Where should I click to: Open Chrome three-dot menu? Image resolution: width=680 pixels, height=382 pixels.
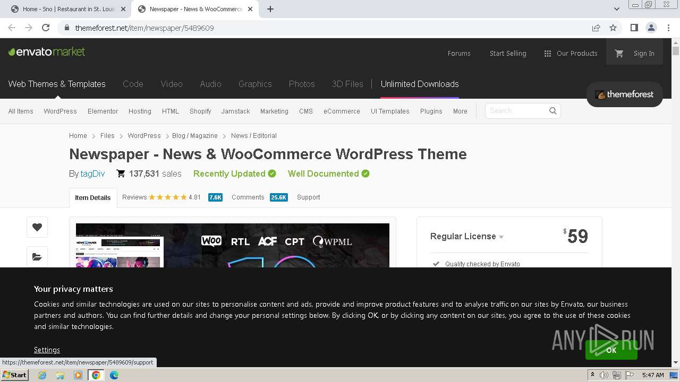click(668, 28)
